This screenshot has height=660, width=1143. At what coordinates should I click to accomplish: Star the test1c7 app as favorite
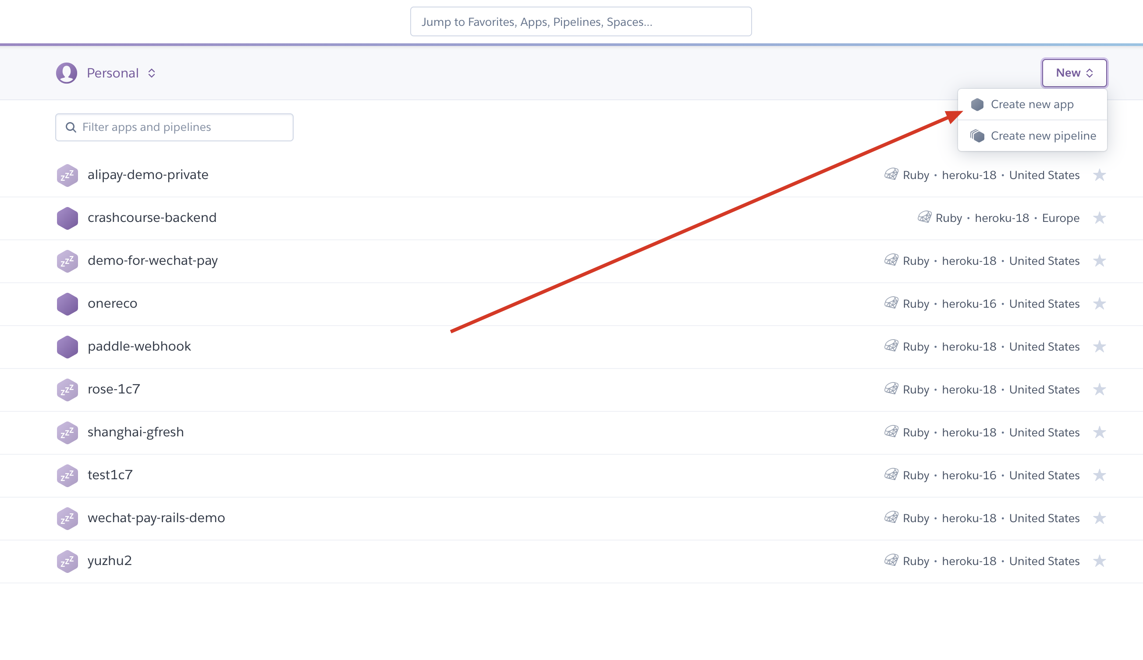1099,475
